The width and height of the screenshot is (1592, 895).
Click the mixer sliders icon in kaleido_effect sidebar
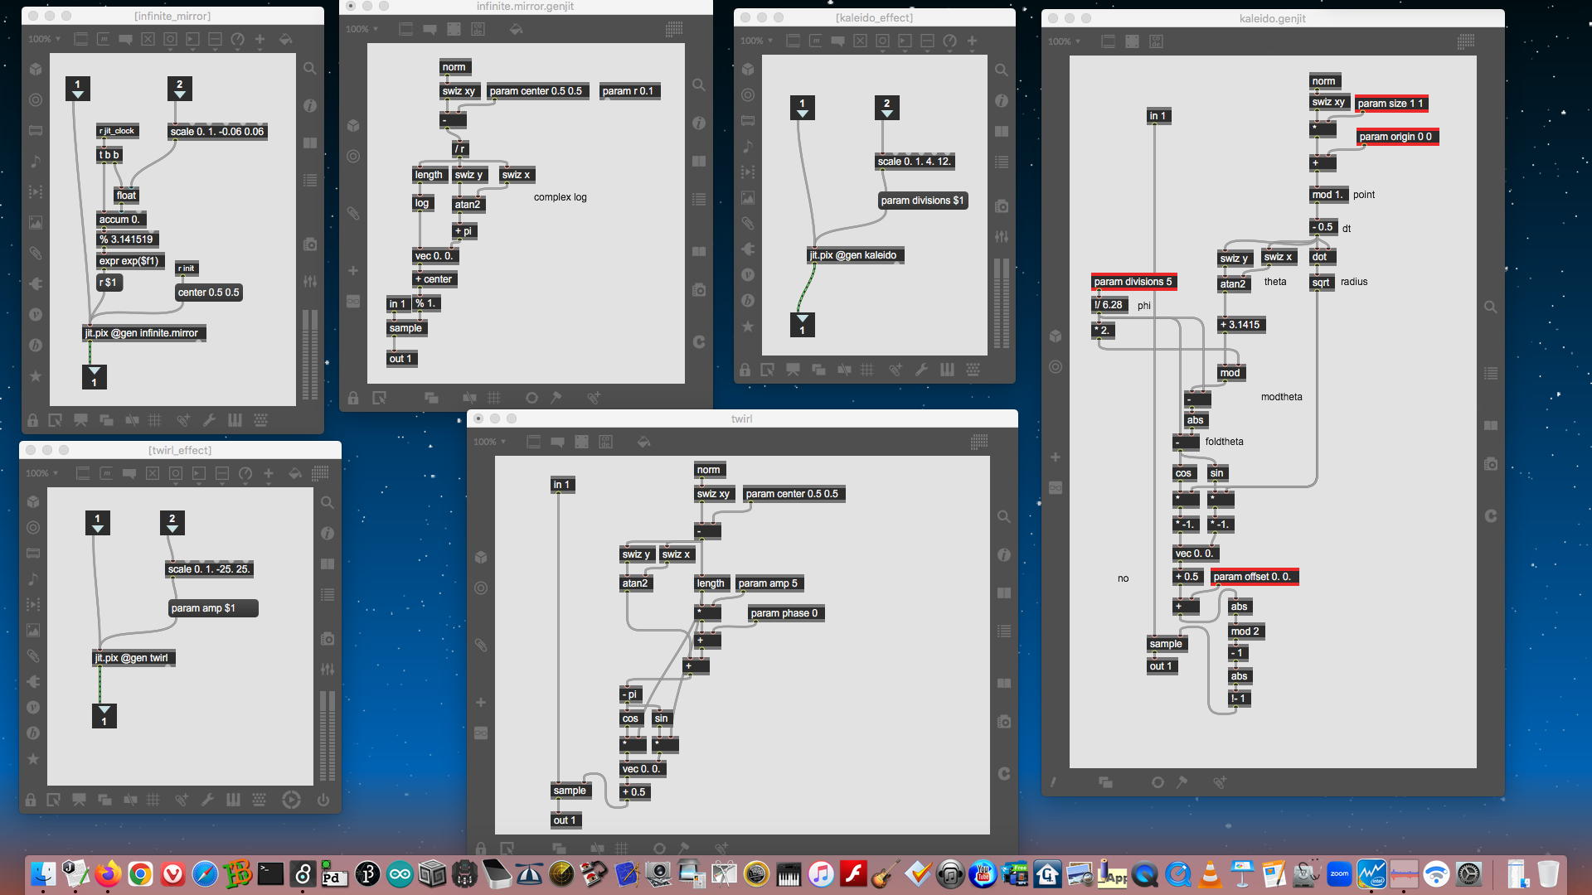coord(1002,237)
